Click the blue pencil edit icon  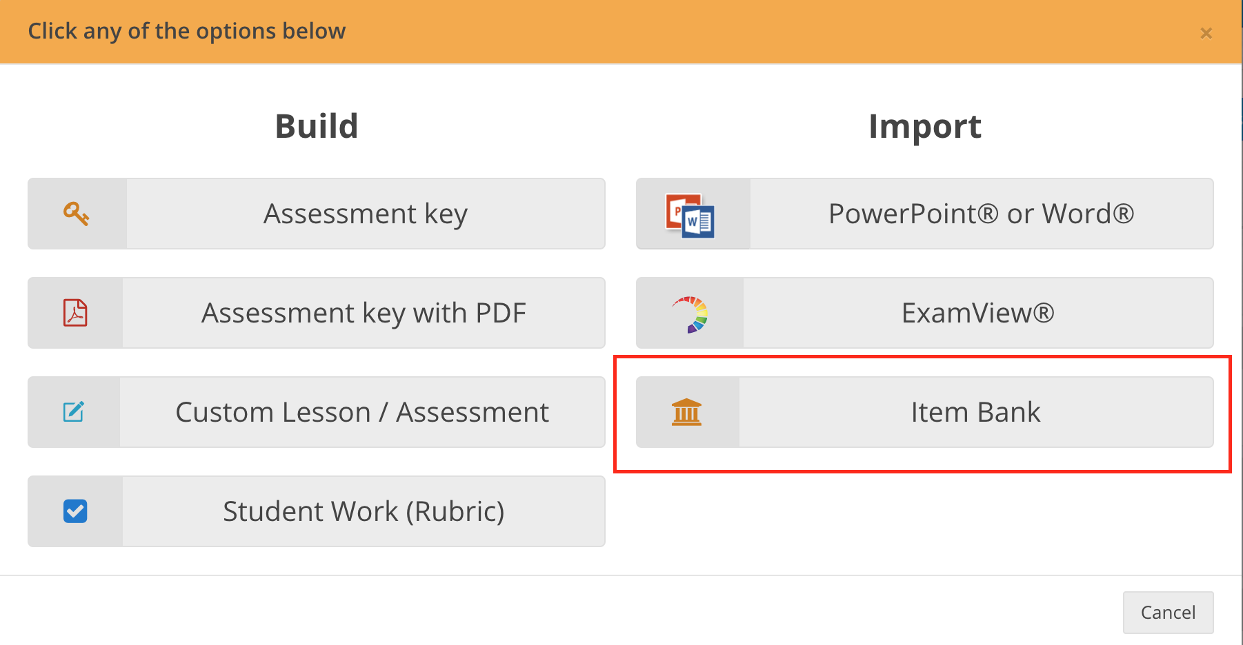74,412
